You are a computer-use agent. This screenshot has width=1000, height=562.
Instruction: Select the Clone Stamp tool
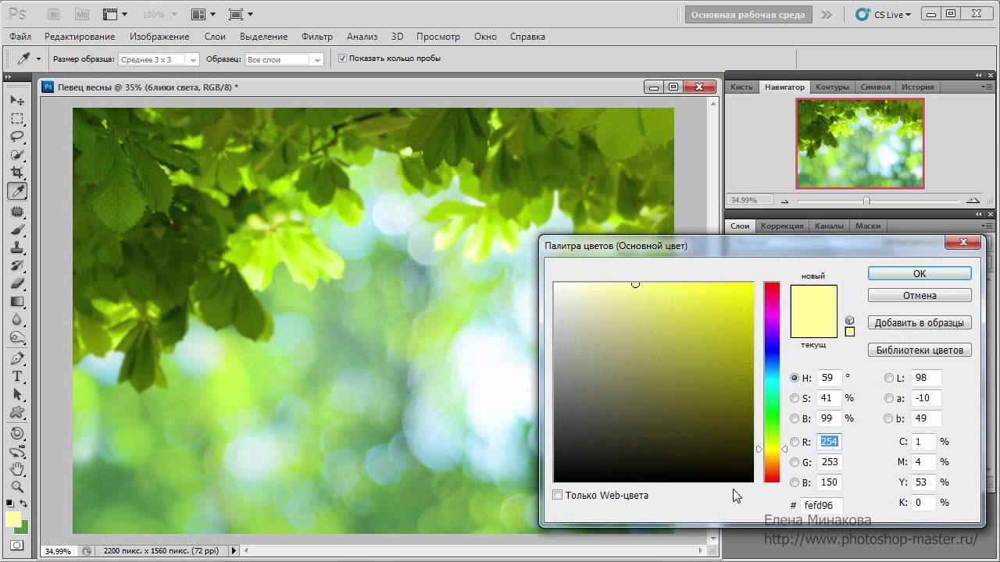[x=17, y=248]
